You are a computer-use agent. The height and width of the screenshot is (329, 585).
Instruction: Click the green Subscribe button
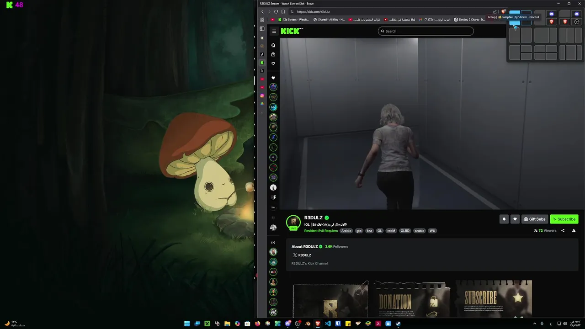coord(564,219)
